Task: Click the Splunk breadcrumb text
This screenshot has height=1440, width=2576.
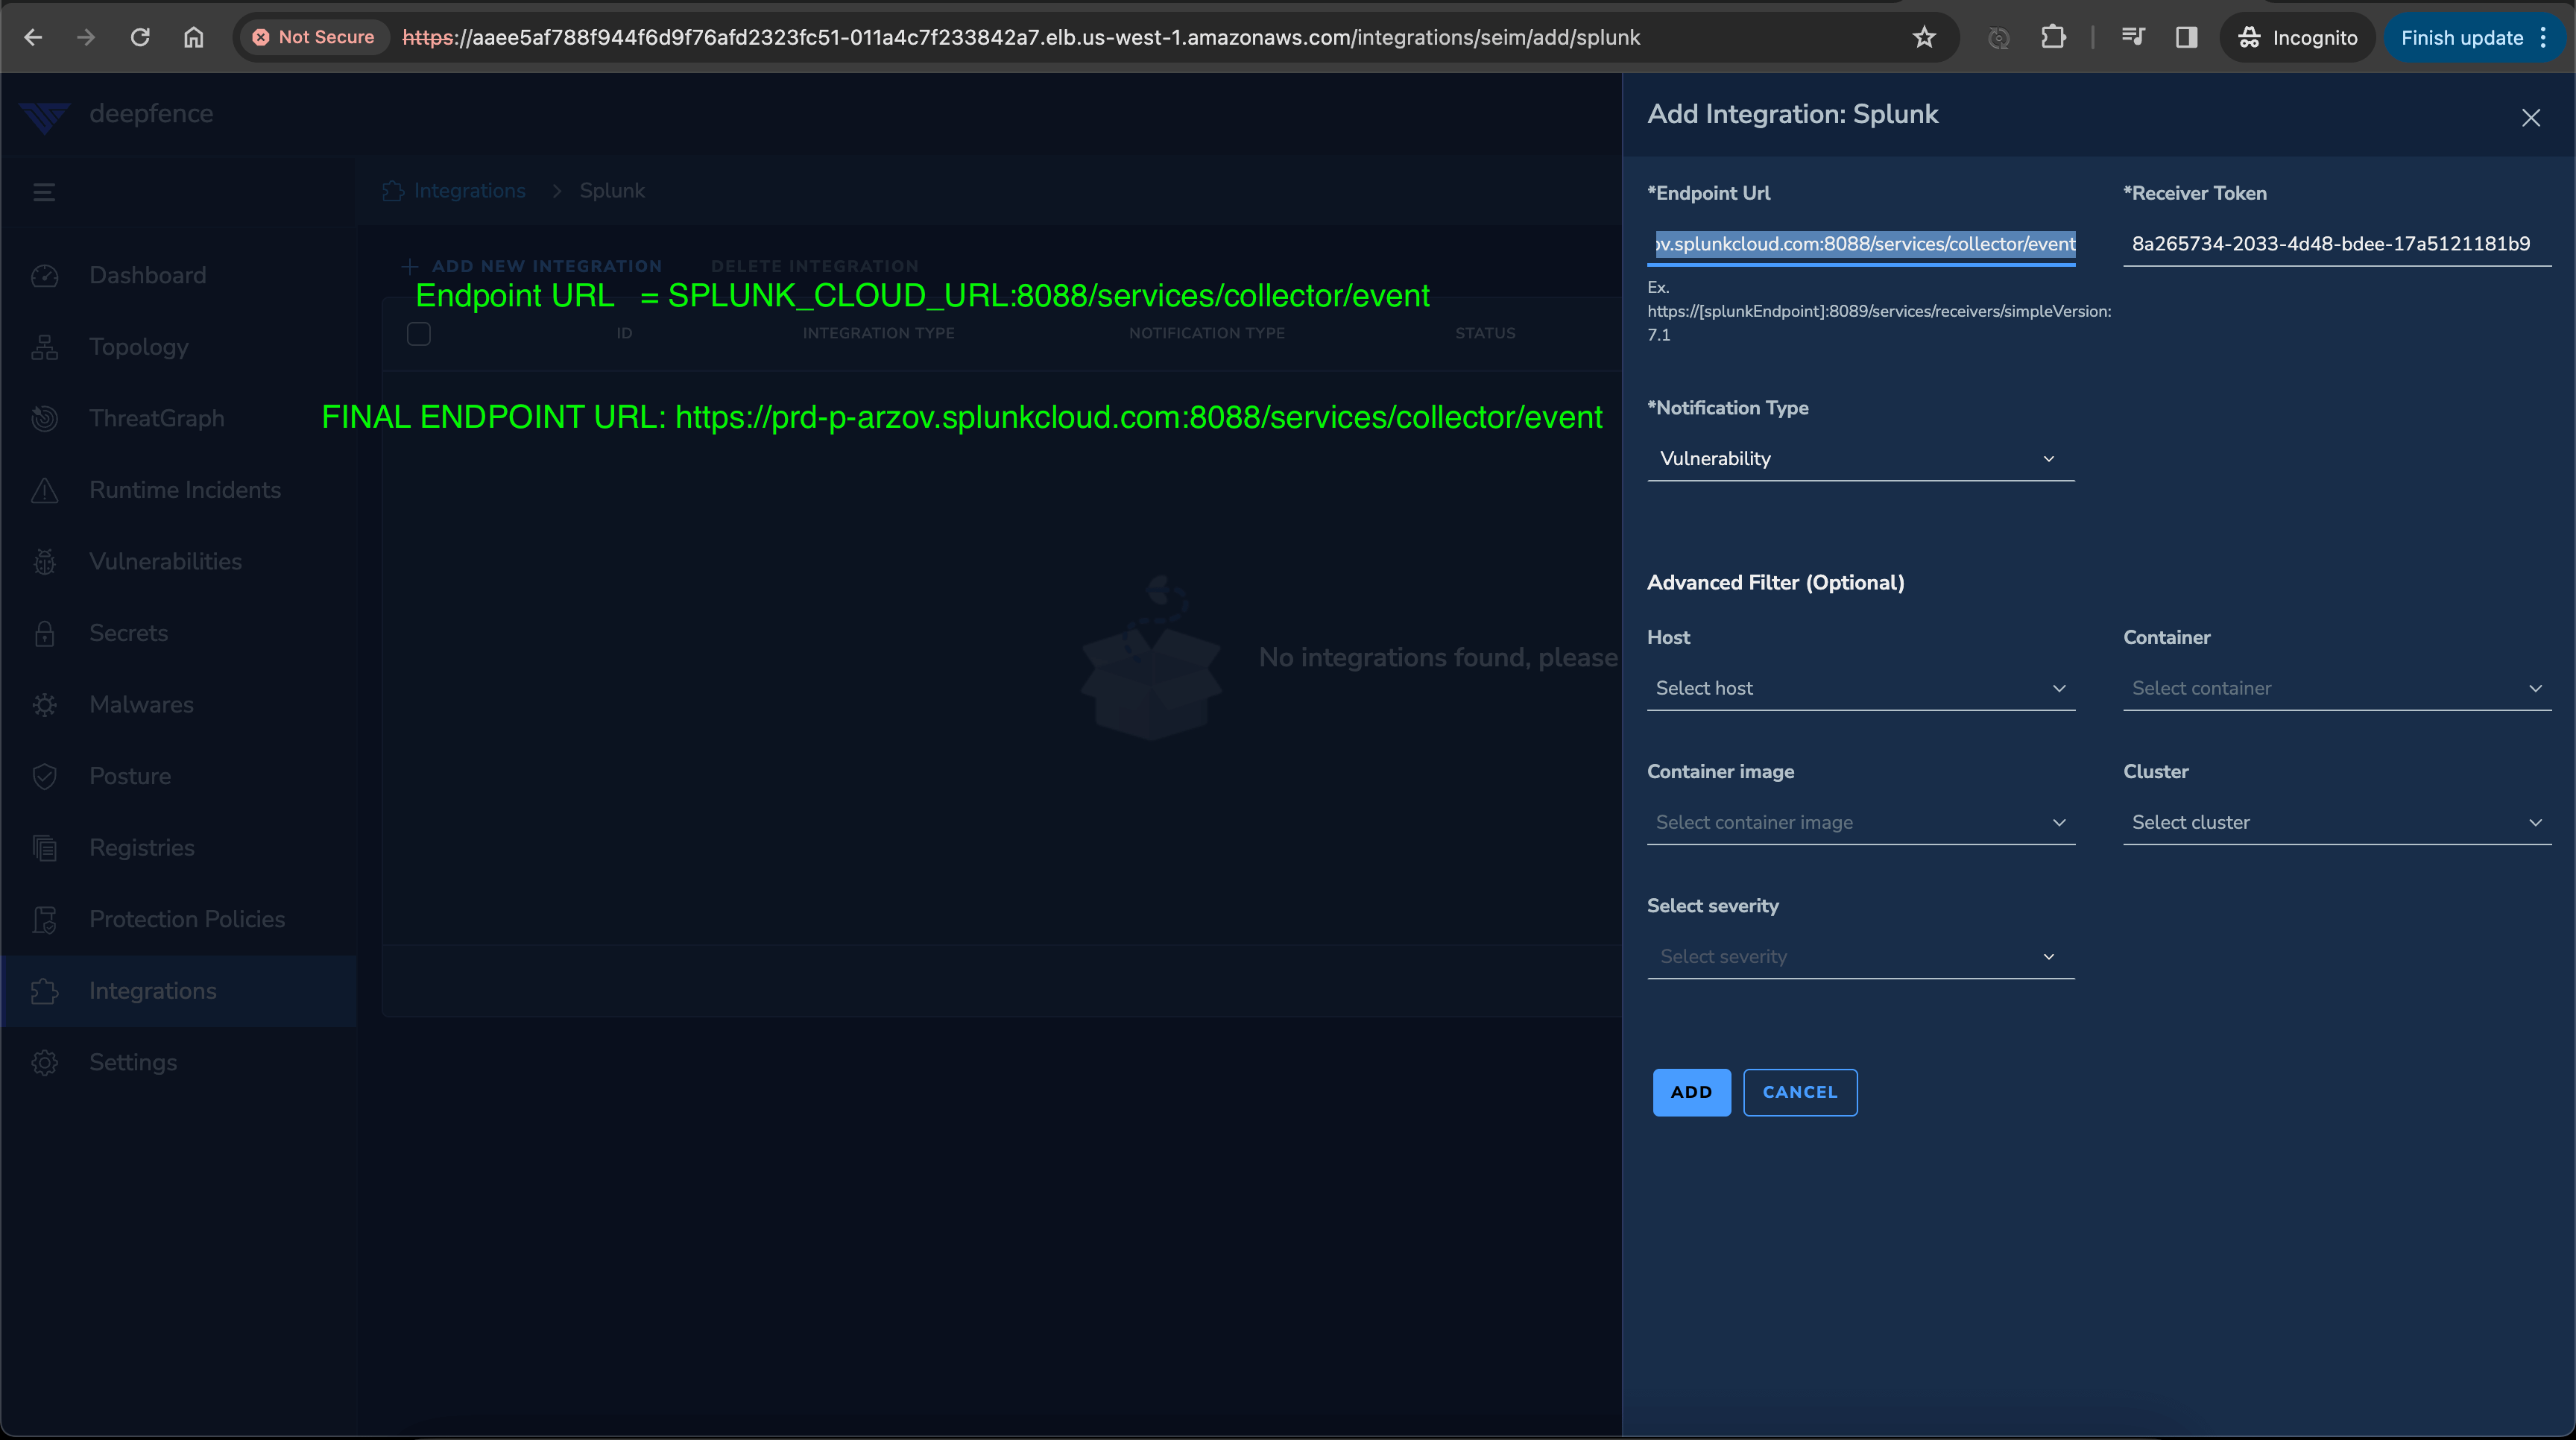Action: tap(612, 190)
